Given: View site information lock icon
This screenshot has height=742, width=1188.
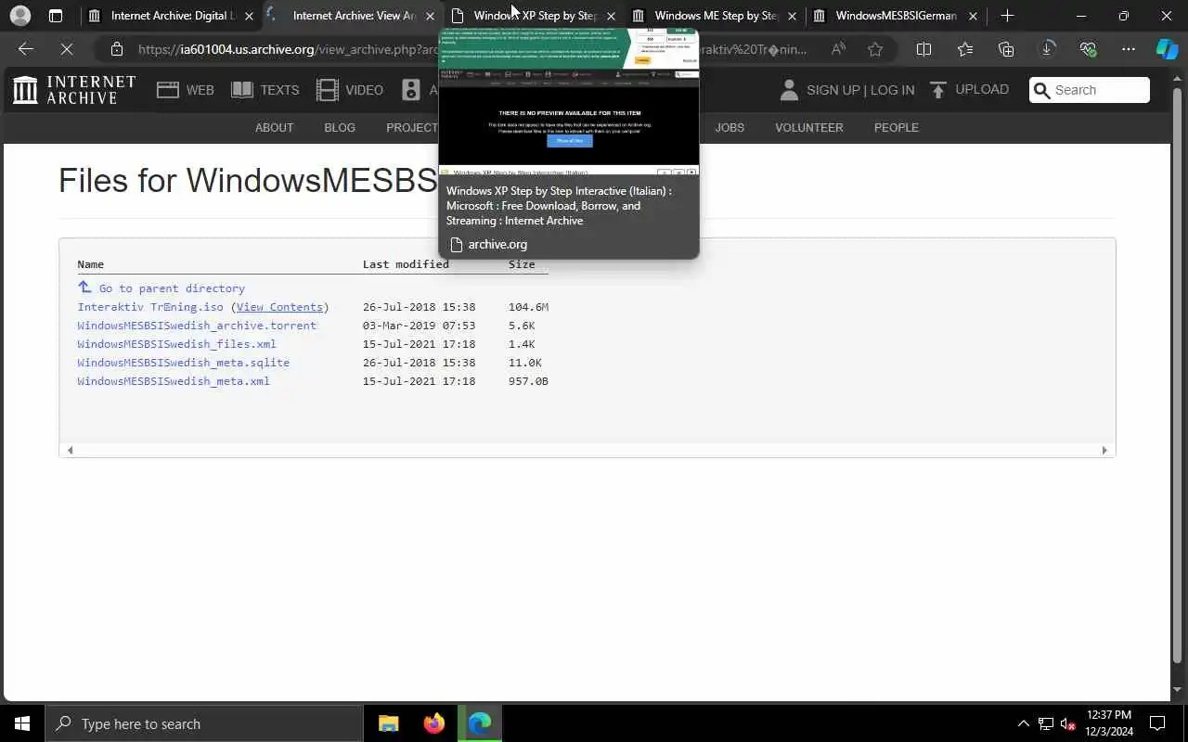Looking at the screenshot, I should 116,49.
